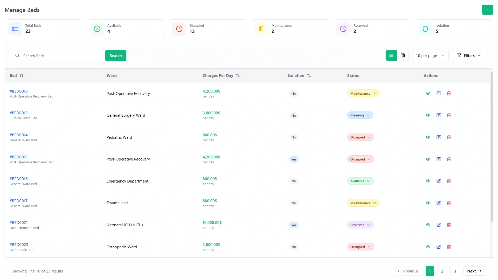View details of bed #BED0021
The height and width of the screenshot is (280, 498).
[428, 225]
